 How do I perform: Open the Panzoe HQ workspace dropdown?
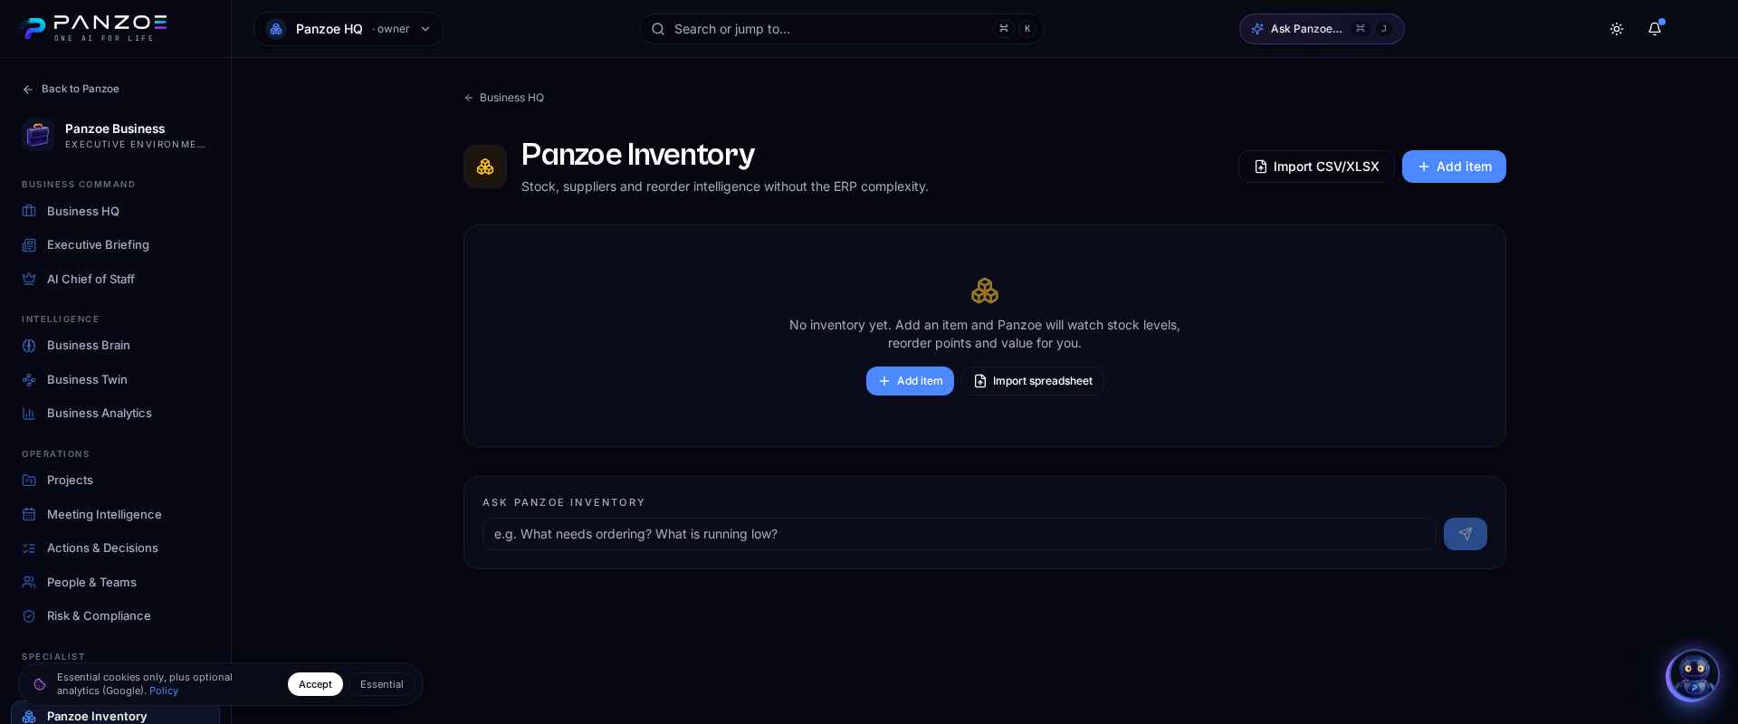[349, 29]
